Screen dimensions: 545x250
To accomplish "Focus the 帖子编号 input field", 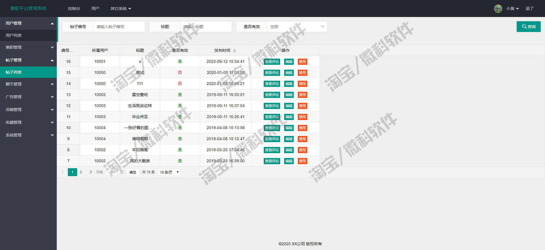I will click(119, 27).
